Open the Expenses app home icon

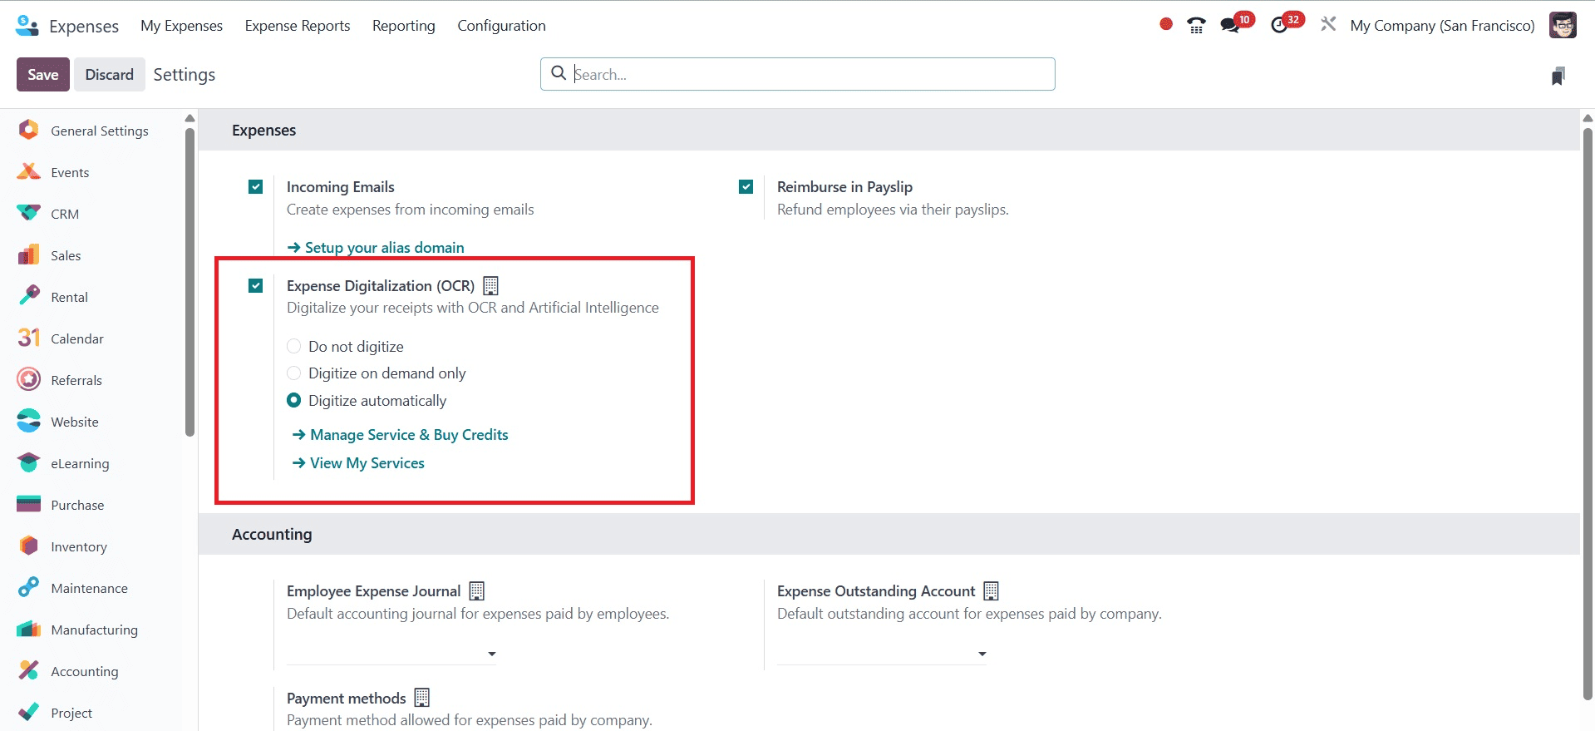click(x=27, y=26)
